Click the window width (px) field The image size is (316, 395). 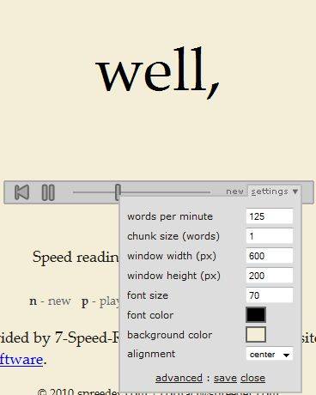[270, 256]
